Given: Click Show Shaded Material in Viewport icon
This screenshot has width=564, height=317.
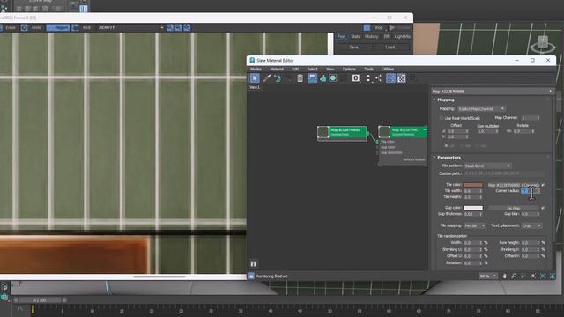Looking at the screenshot, I should click(x=333, y=78).
